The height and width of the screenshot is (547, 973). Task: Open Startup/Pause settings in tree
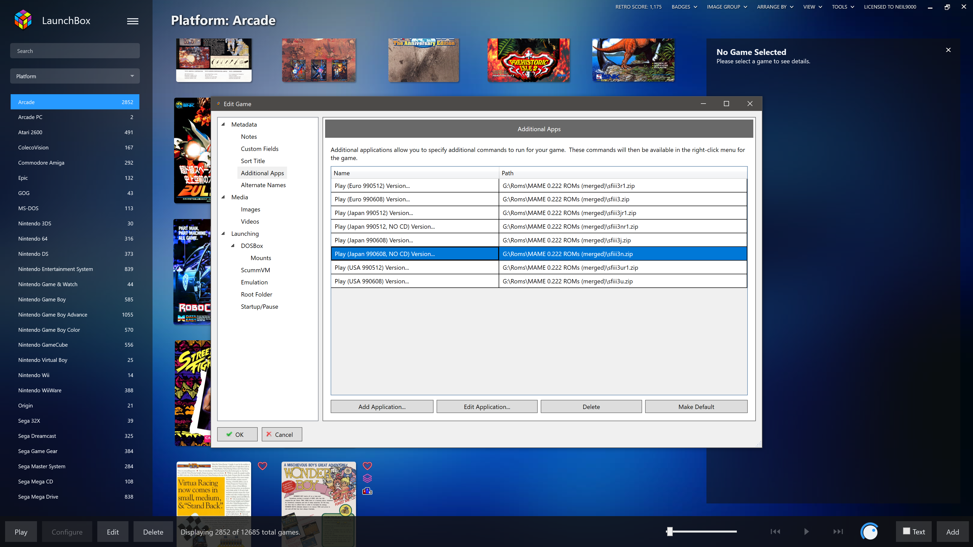pyautogui.click(x=259, y=306)
